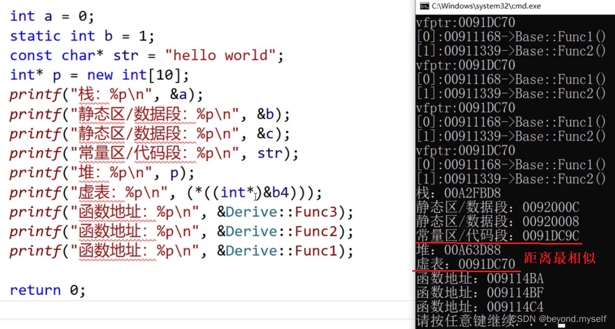Click the console output '栈: 00A2FBD8'
The image size is (615, 329).
[458, 193]
